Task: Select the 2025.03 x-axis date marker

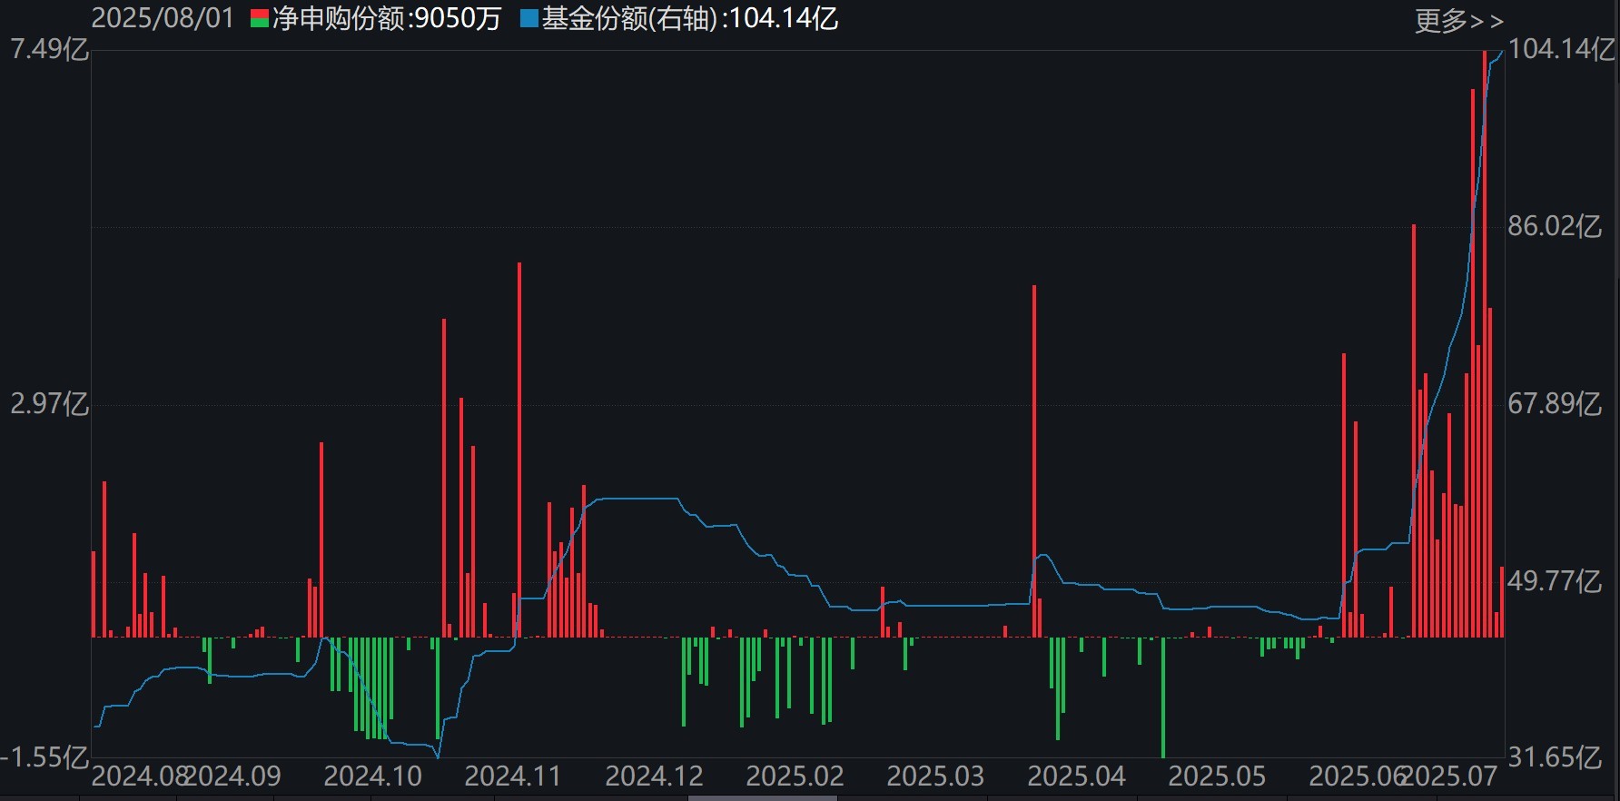Action: (x=935, y=776)
